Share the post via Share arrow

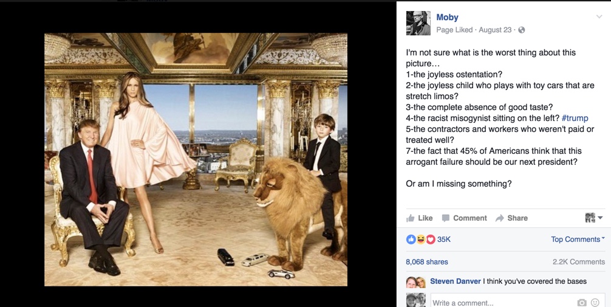point(511,218)
